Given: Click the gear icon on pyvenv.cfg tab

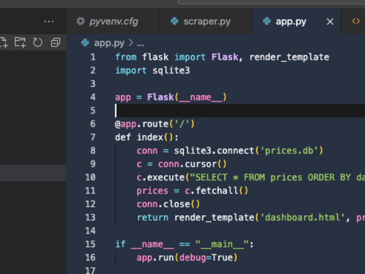Looking at the screenshot, I should coord(81,21).
